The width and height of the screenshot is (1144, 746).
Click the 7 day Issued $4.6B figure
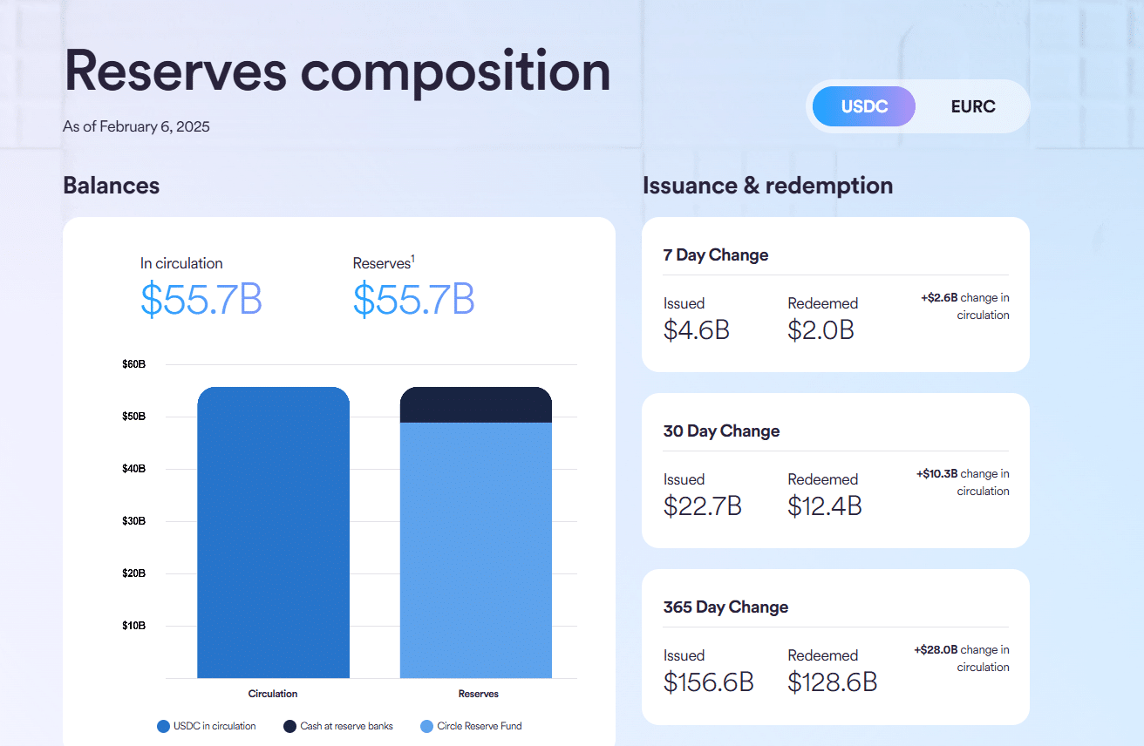697,330
